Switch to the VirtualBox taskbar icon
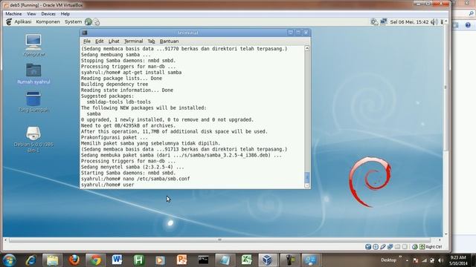476x267 pixels. (268, 260)
